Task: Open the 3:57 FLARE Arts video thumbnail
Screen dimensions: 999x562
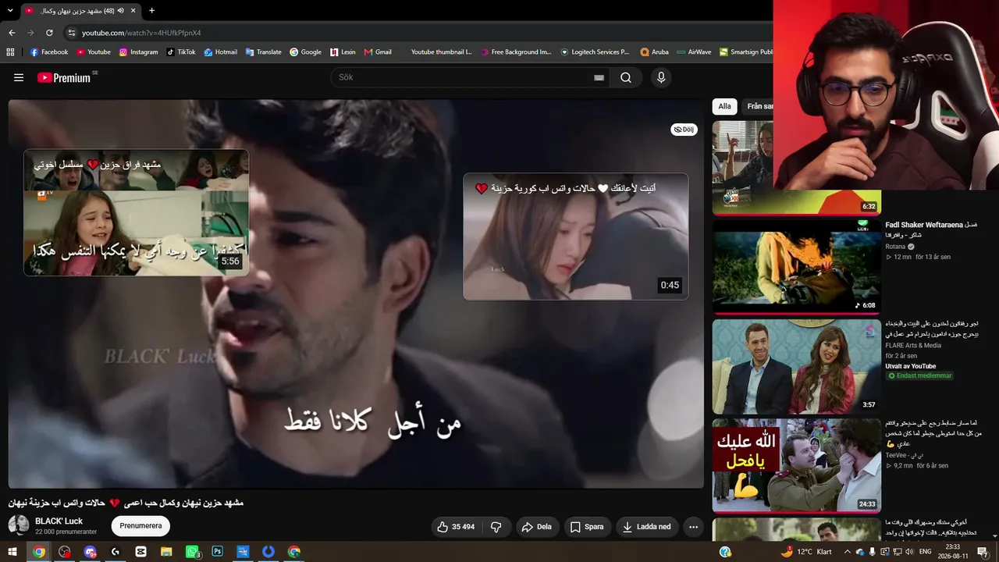Action: (x=796, y=366)
